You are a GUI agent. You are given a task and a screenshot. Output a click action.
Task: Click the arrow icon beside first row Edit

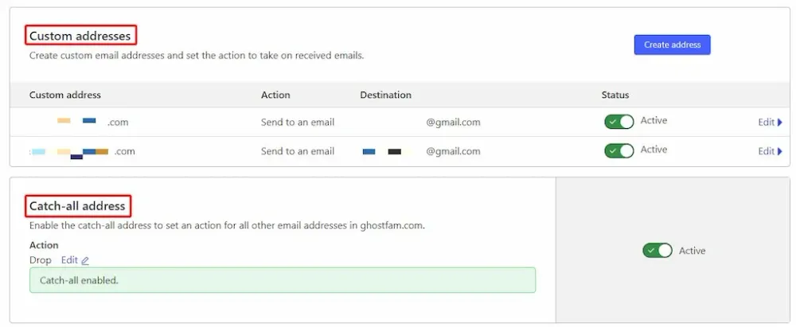coord(780,122)
